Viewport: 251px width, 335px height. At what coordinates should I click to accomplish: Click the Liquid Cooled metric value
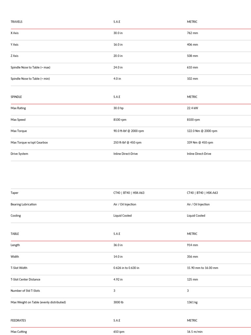[196, 216]
